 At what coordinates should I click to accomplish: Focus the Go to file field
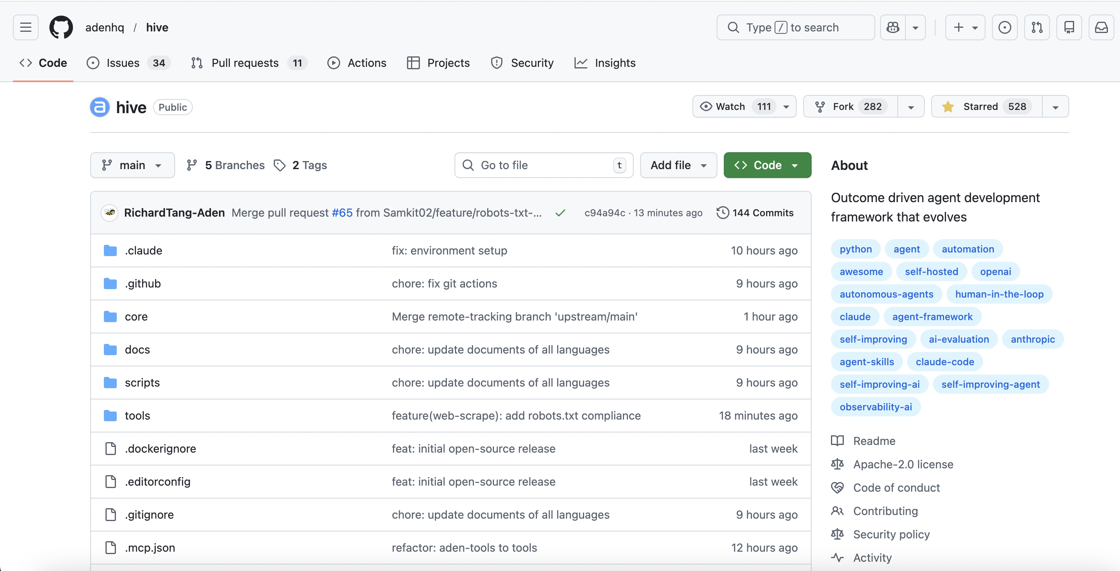pos(539,165)
